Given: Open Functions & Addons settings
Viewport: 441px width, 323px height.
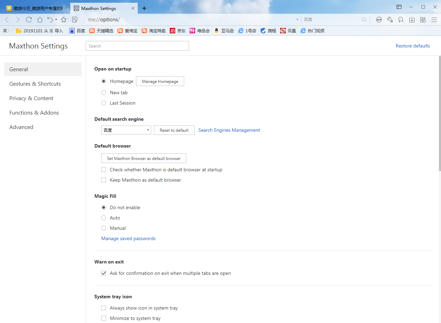Looking at the screenshot, I should (x=43, y=112).
